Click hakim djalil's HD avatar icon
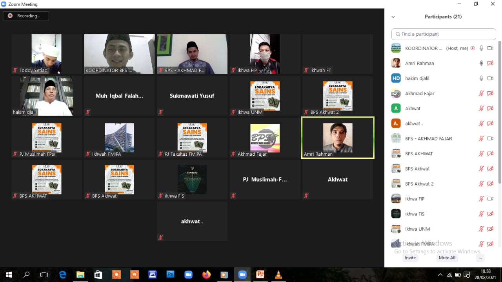This screenshot has width=502, height=282. coord(396,78)
